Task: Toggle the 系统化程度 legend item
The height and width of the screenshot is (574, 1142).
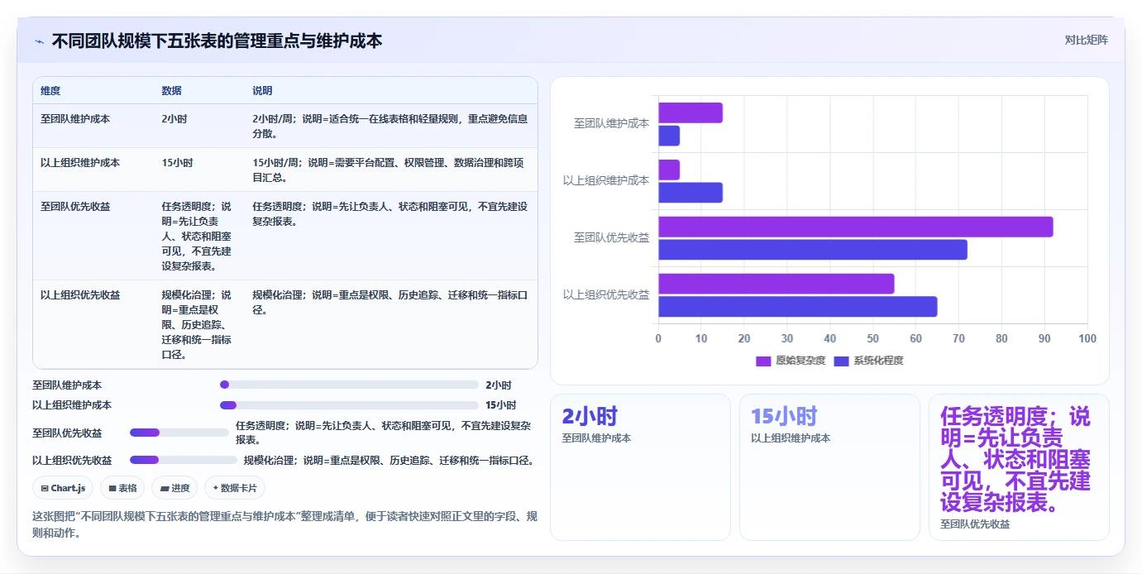Action: tap(868, 361)
